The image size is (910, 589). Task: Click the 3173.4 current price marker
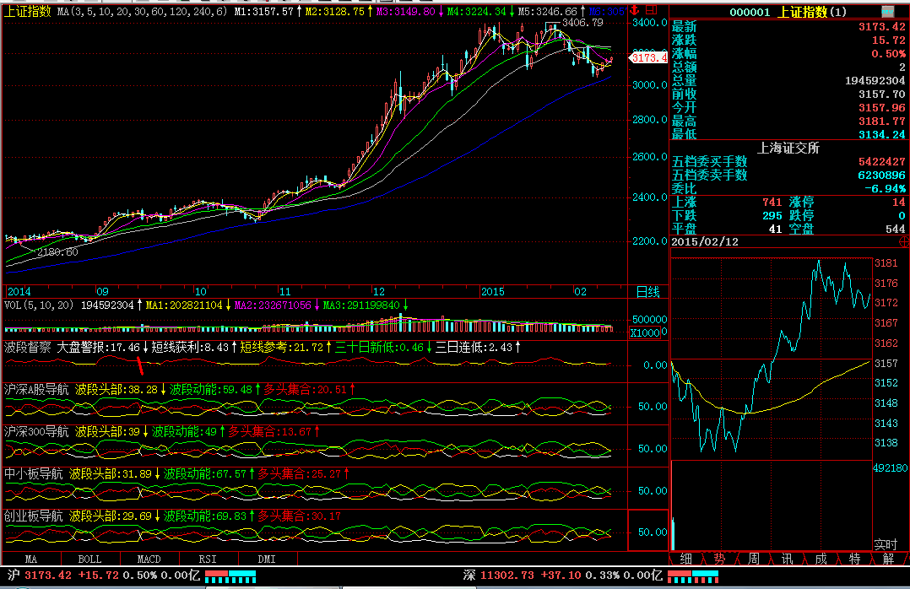pos(649,58)
